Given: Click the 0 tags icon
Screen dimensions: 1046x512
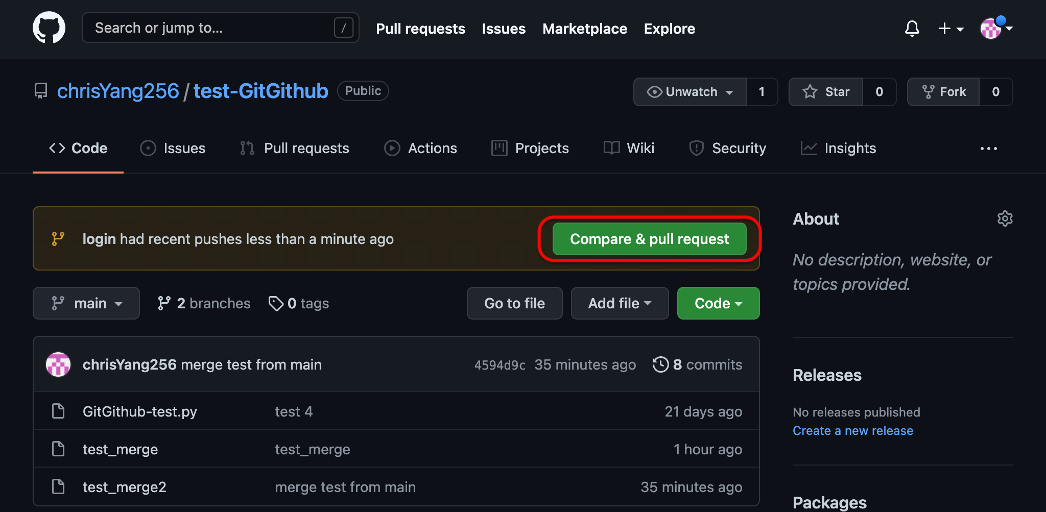Looking at the screenshot, I should coord(276,303).
